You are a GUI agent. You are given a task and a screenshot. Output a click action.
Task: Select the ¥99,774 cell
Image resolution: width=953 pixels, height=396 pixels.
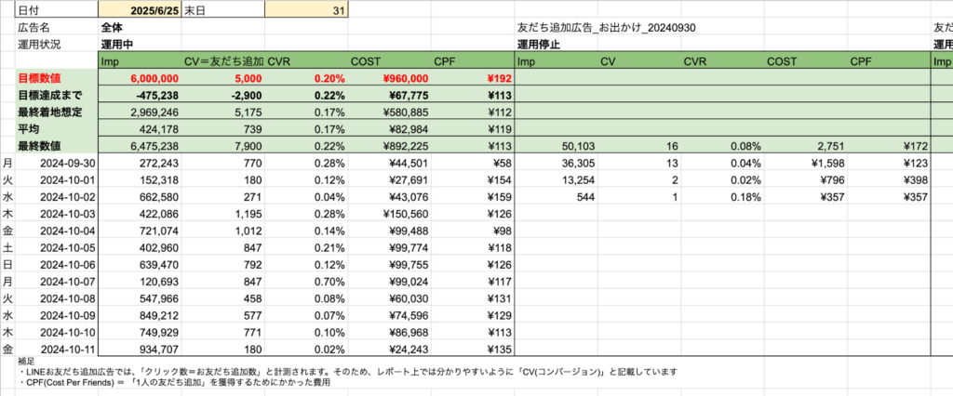tap(390, 248)
